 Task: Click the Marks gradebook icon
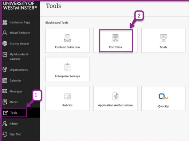click(5, 102)
